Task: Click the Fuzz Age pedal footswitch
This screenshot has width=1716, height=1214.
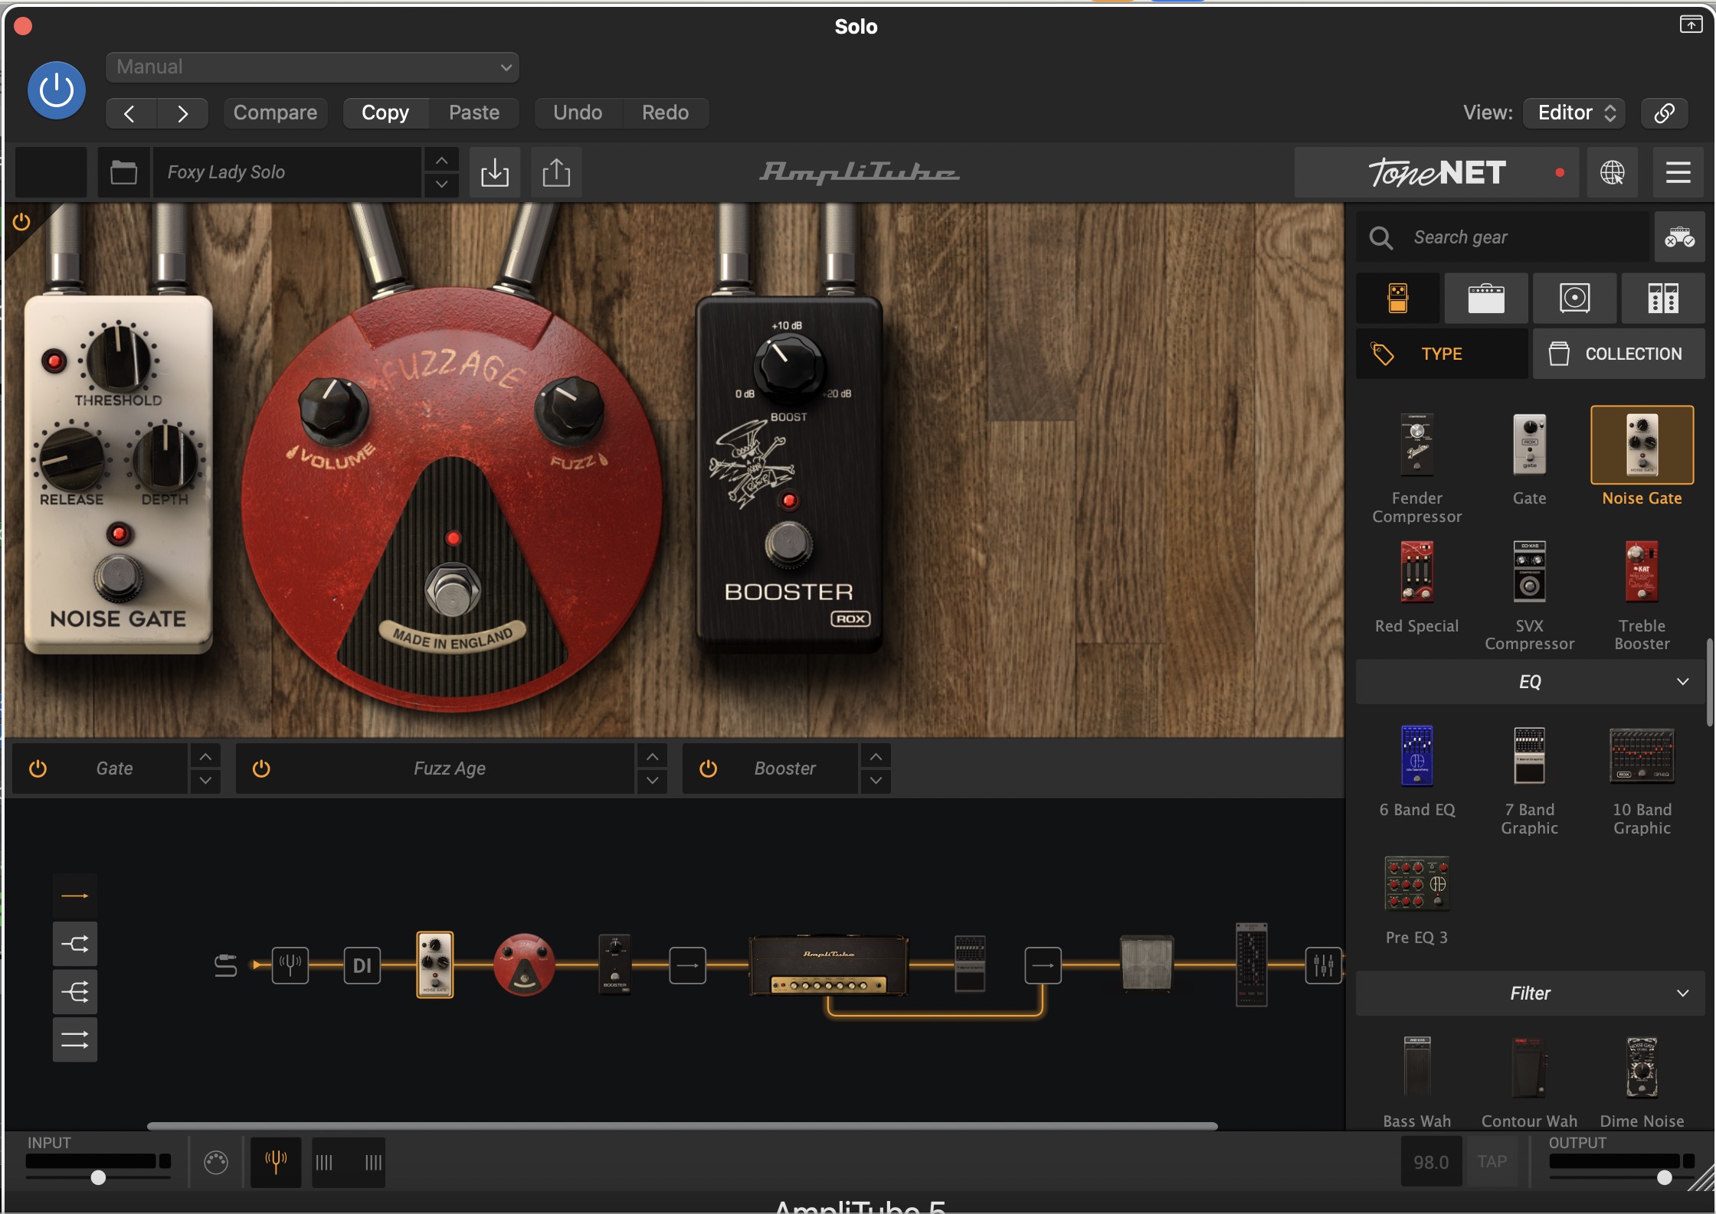Action: tap(453, 589)
